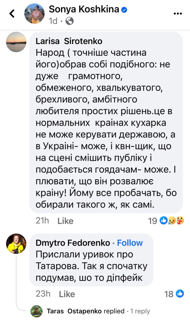This screenshot has width=190, height=322.
Task: Tap the 21h timestamp on Larisa's comment
Action: pos(42,221)
